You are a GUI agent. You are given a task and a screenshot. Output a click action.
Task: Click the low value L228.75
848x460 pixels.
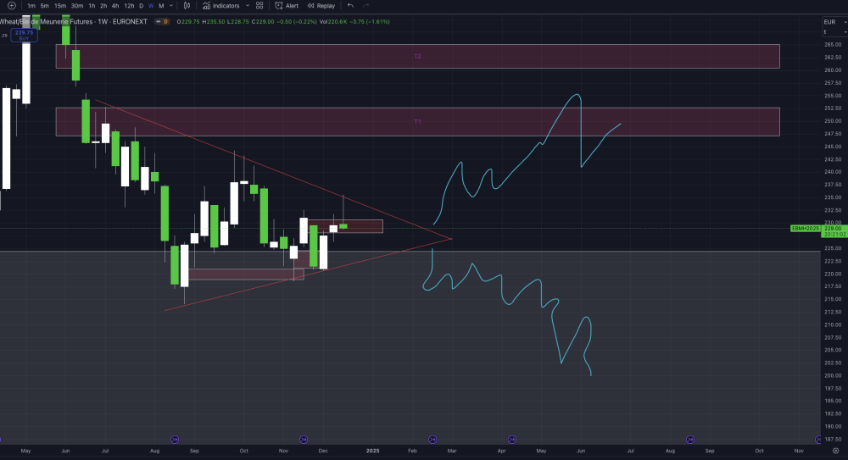[x=238, y=22]
